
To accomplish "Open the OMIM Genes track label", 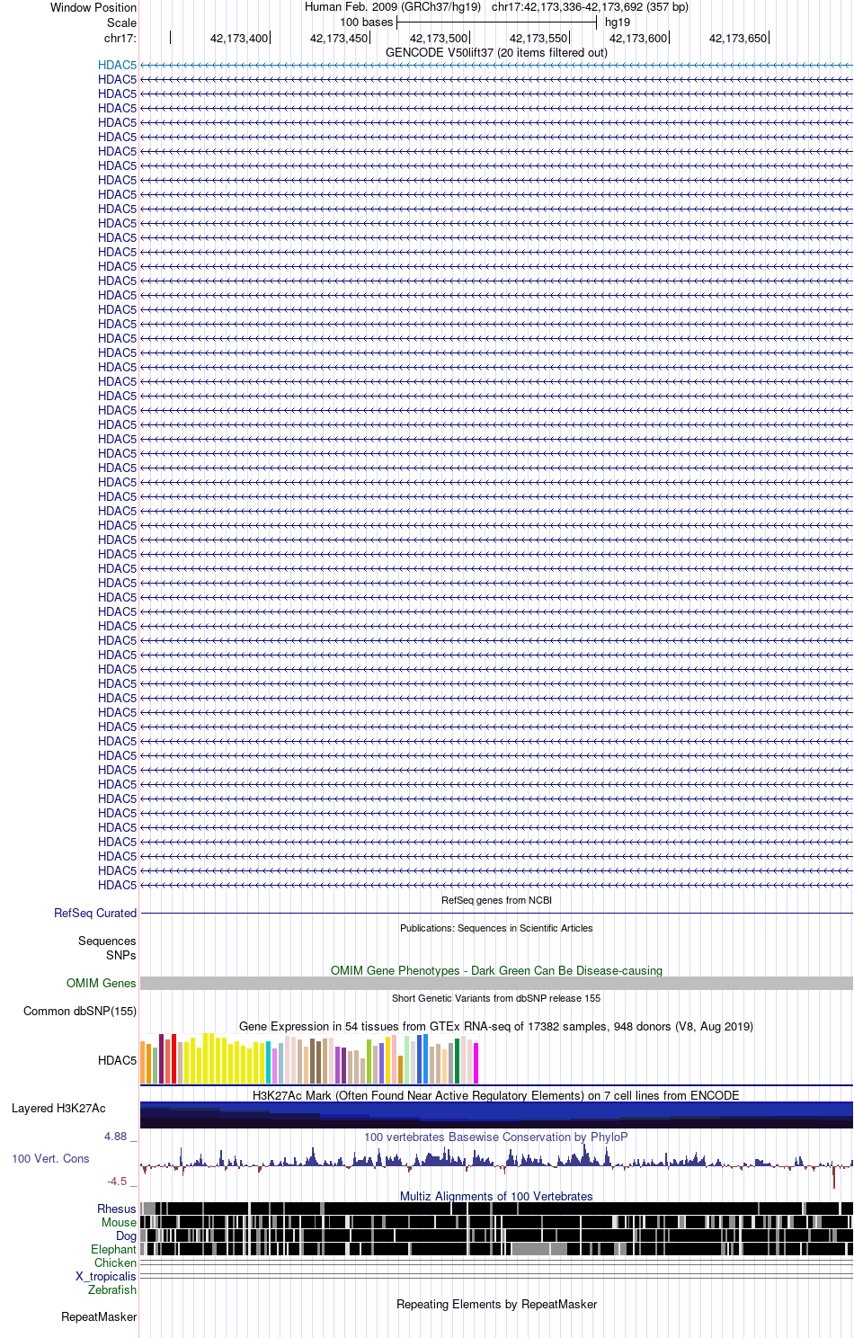I will coord(101,983).
